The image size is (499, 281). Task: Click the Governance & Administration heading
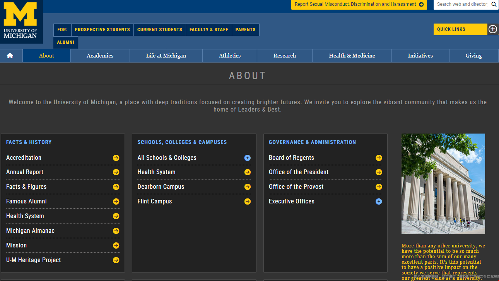(x=313, y=142)
